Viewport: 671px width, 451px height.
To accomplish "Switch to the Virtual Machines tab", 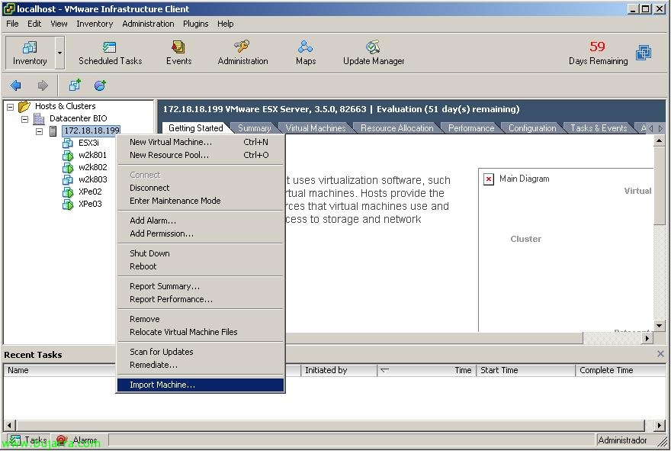I will pos(316,128).
